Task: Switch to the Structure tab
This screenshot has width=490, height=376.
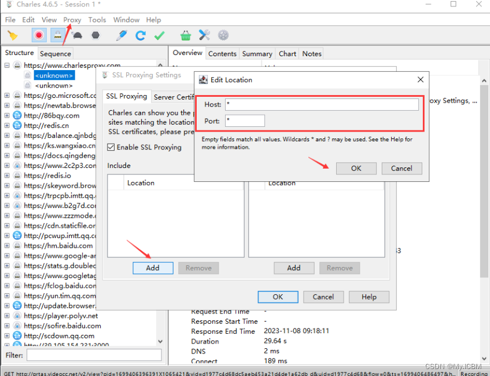Action: coord(19,53)
